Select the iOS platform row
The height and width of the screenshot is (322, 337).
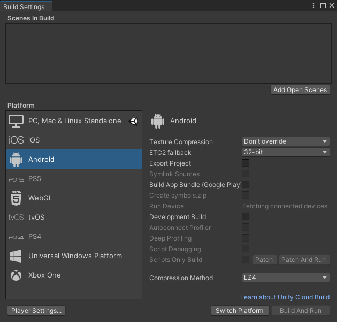[74, 140]
